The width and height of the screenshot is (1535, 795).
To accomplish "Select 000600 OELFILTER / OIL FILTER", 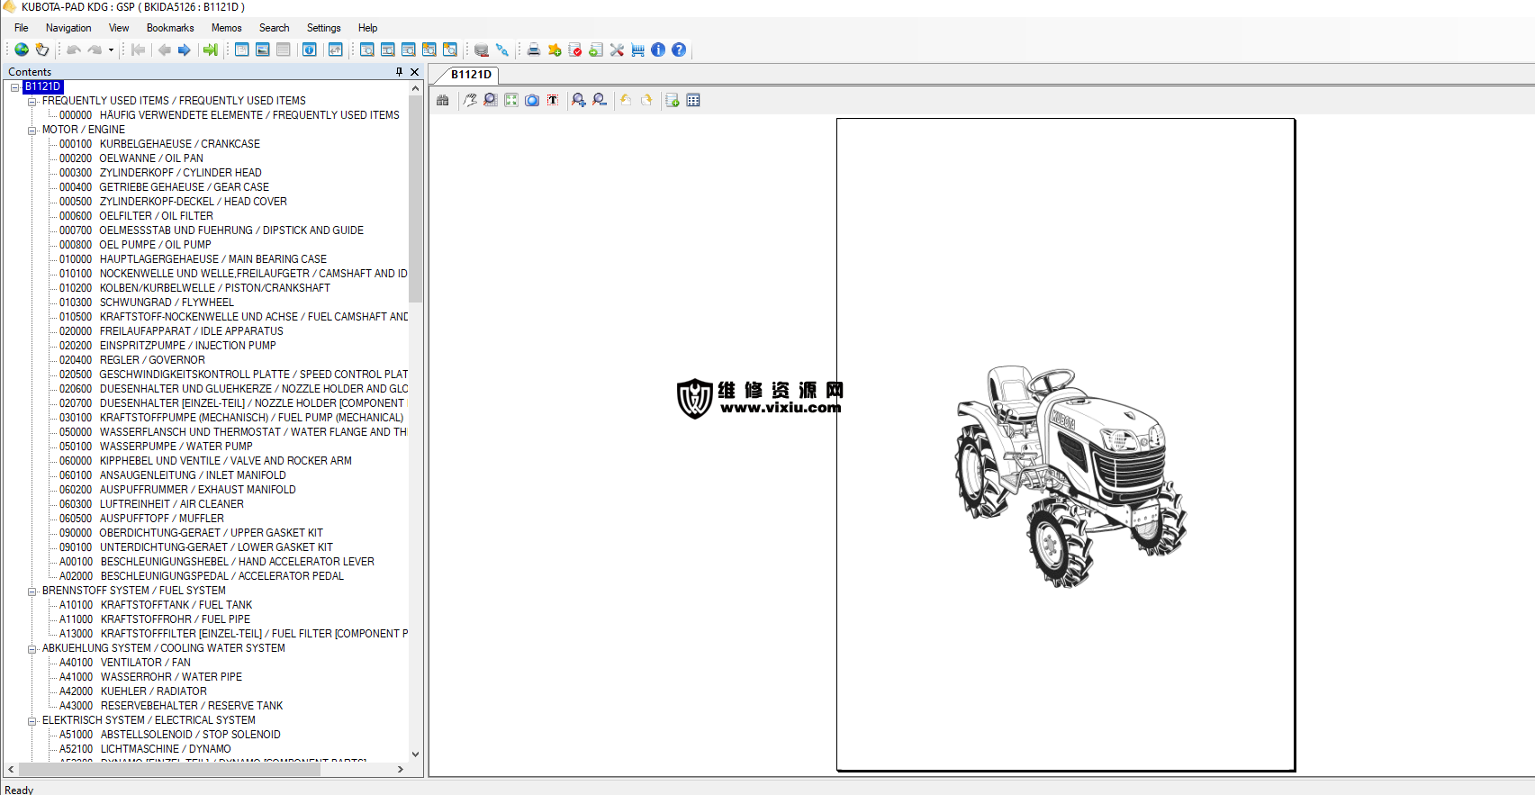I will click(136, 216).
